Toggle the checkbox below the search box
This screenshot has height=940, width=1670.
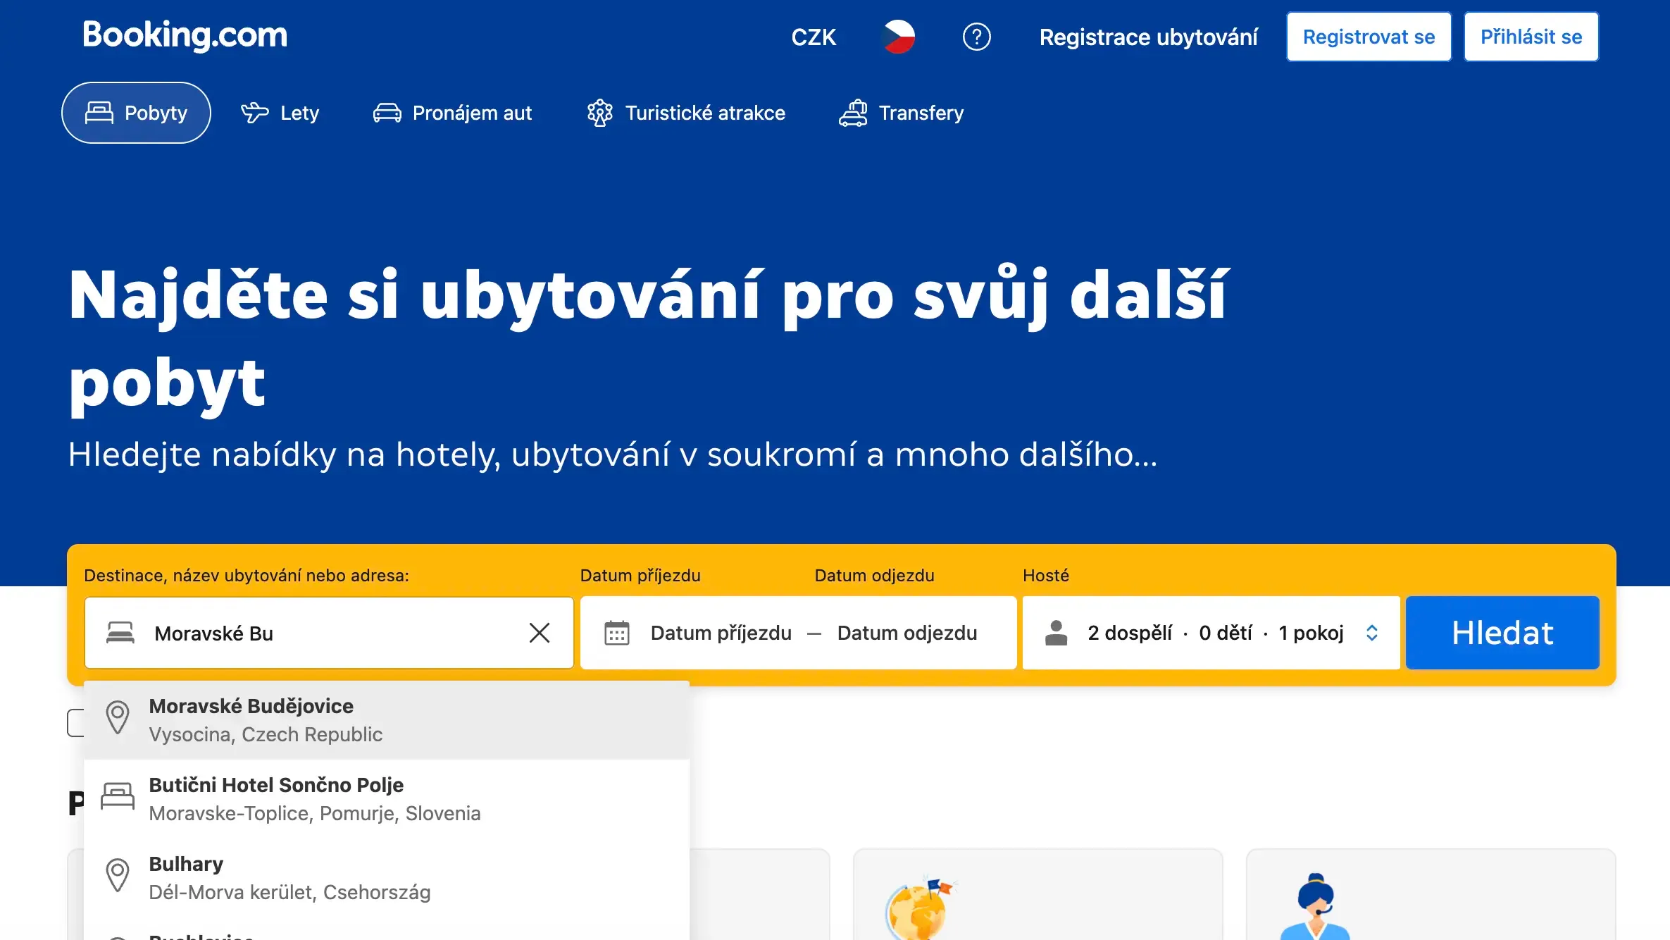(x=75, y=723)
